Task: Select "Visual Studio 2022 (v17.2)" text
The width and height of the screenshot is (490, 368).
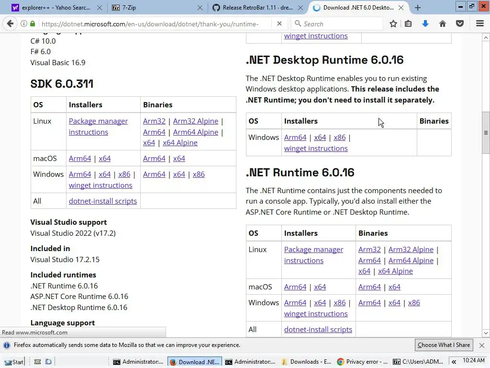Action: point(73,233)
